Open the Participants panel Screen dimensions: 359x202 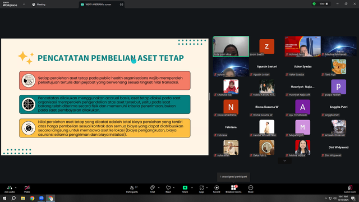click(x=132, y=189)
